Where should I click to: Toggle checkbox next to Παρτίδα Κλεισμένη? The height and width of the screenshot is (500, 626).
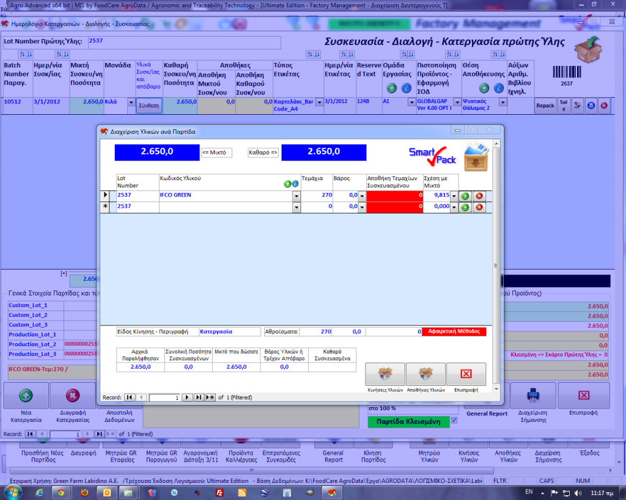point(454,420)
